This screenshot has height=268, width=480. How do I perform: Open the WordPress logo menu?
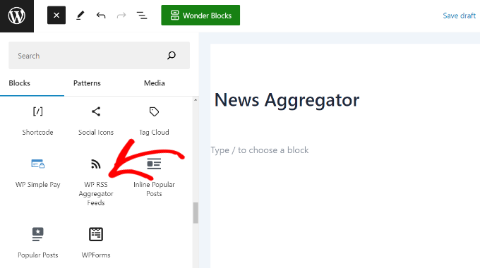pos(17,16)
